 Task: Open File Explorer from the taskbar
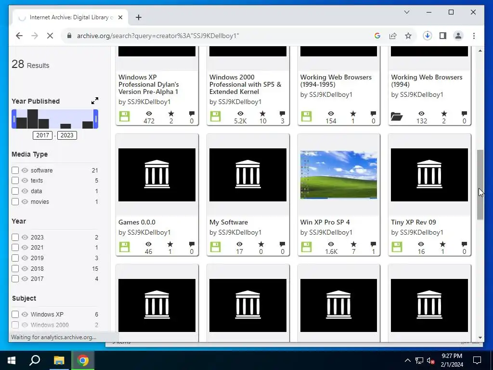coord(59,360)
